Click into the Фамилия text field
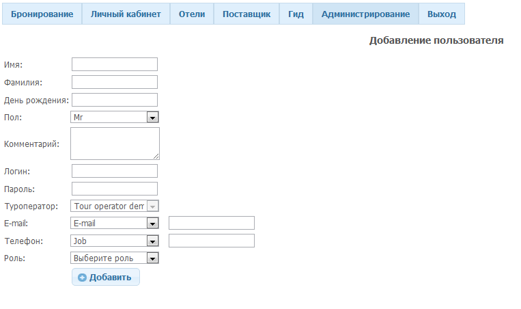 tap(115, 82)
